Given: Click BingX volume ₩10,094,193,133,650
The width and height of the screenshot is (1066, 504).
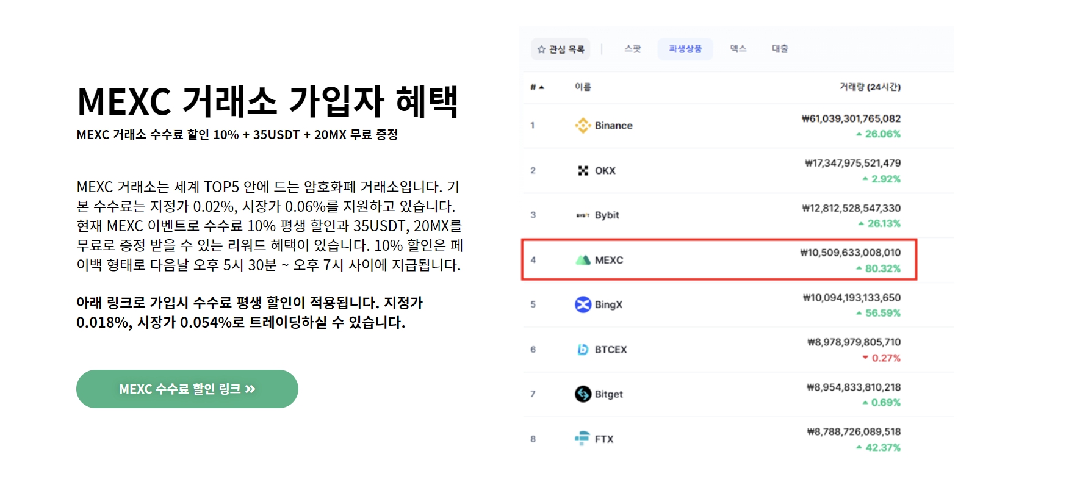Looking at the screenshot, I should point(852,298).
